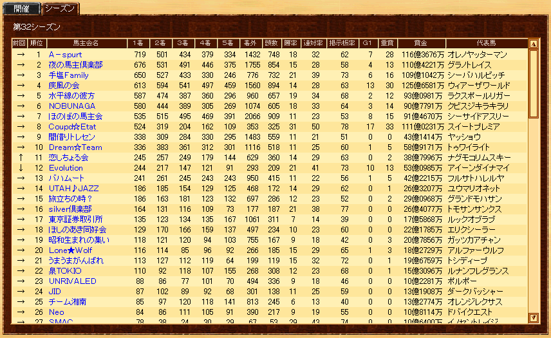Click the 賞金 column header
Image resolution: width=551 pixels, height=338 pixels.
tap(421, 43)
